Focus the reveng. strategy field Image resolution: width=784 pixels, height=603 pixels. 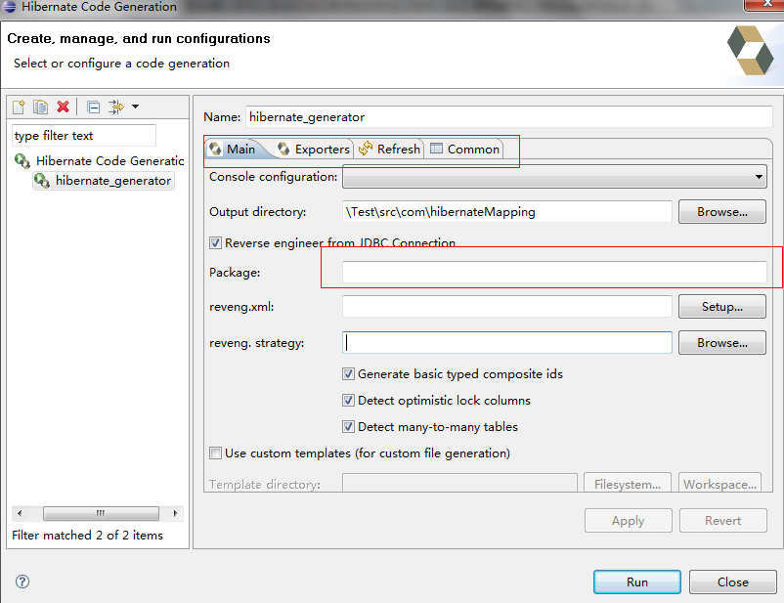pos(507,342)
